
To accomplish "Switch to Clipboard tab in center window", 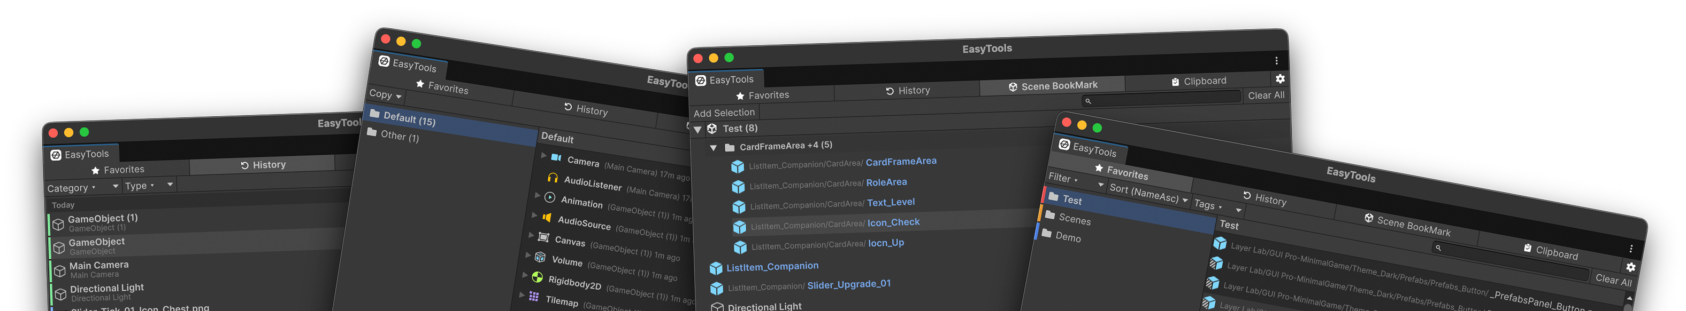I will tap(1199, 81).
